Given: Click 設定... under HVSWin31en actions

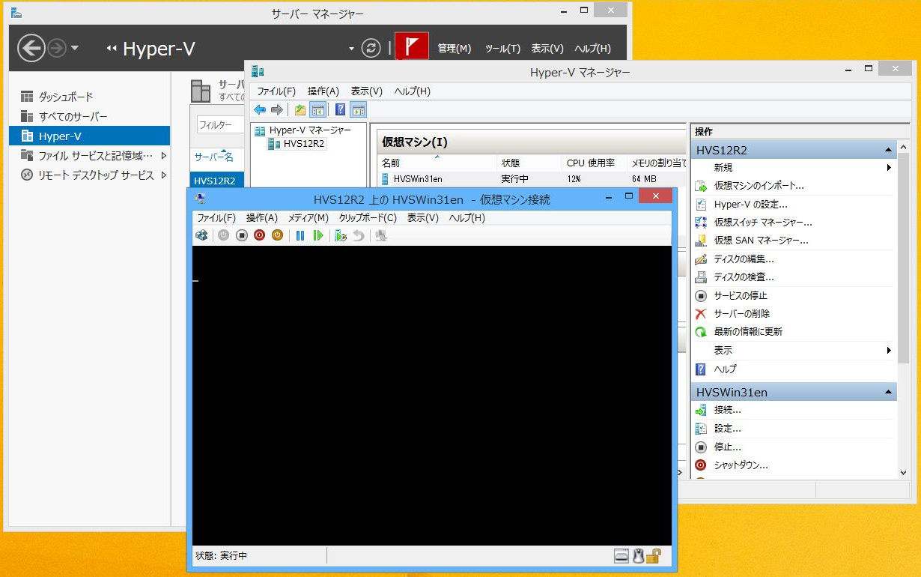Looking at the screenshot, I should (727, 429).
